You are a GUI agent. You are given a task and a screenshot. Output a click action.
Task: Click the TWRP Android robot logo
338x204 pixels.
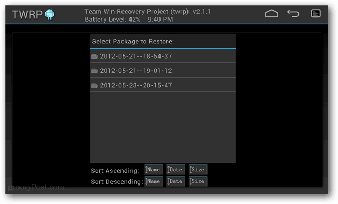(x=50, y=14)
